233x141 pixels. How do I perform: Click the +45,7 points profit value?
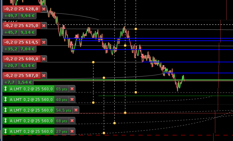click(11, 33)
